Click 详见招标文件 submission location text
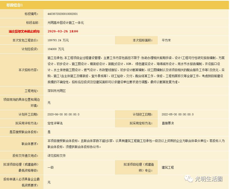230x189 pixels. [x=56, y=156]
